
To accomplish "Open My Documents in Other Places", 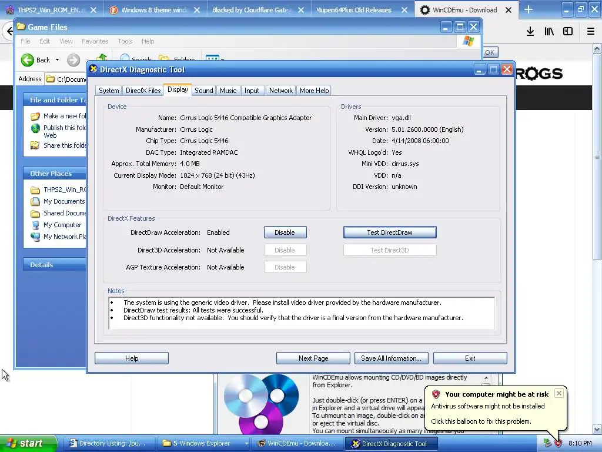I will point(58,201).
